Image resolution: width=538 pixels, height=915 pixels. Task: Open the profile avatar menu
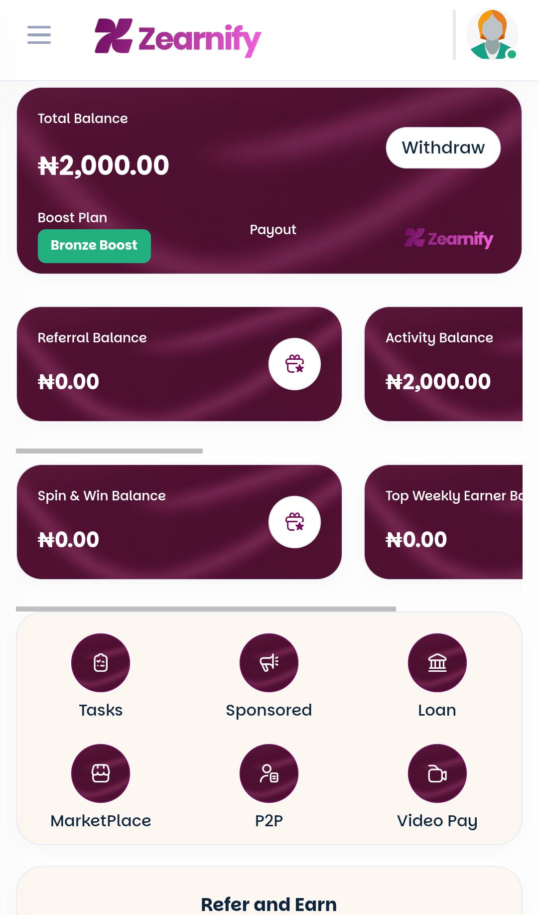click(492, 35)
